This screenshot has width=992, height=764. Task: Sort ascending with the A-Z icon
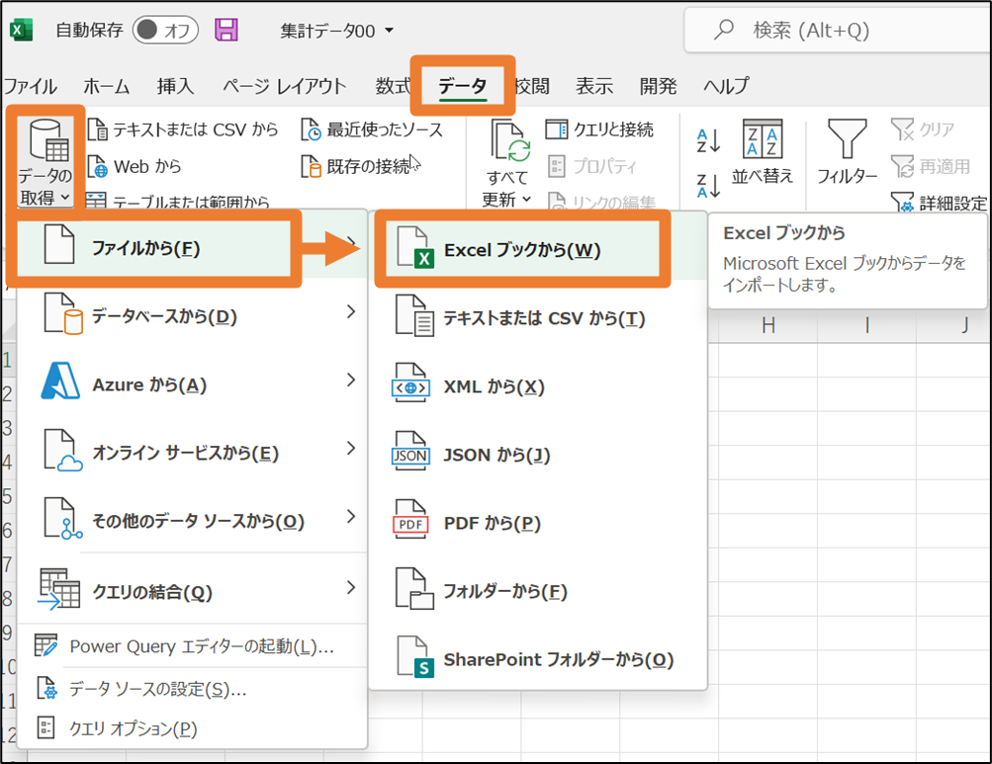pyautogui.click(x=708, y=141)
